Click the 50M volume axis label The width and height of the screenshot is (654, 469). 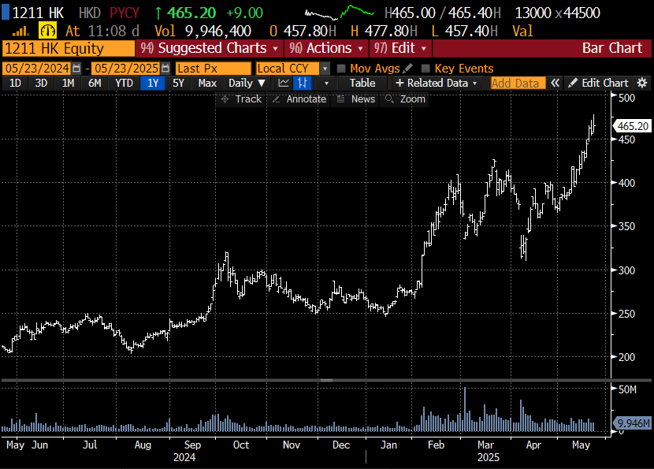(x=627, y=389)
